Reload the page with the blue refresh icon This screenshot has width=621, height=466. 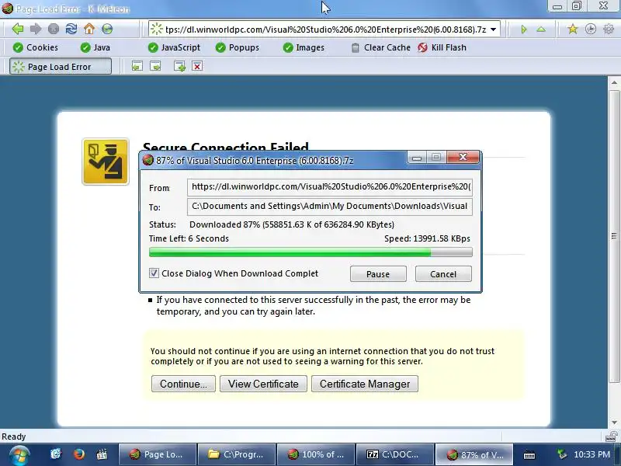click(x=71, y=29)
